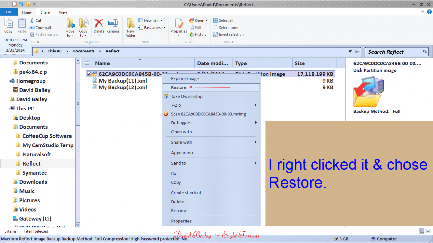The width and height of the screenshot is (433, 243).
Task: Toggle the select-all checkbox in Name header
Action: tap(87, 64)
